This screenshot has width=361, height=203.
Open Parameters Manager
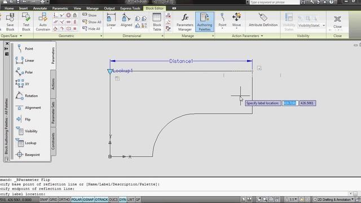click(x=185, y=22)
